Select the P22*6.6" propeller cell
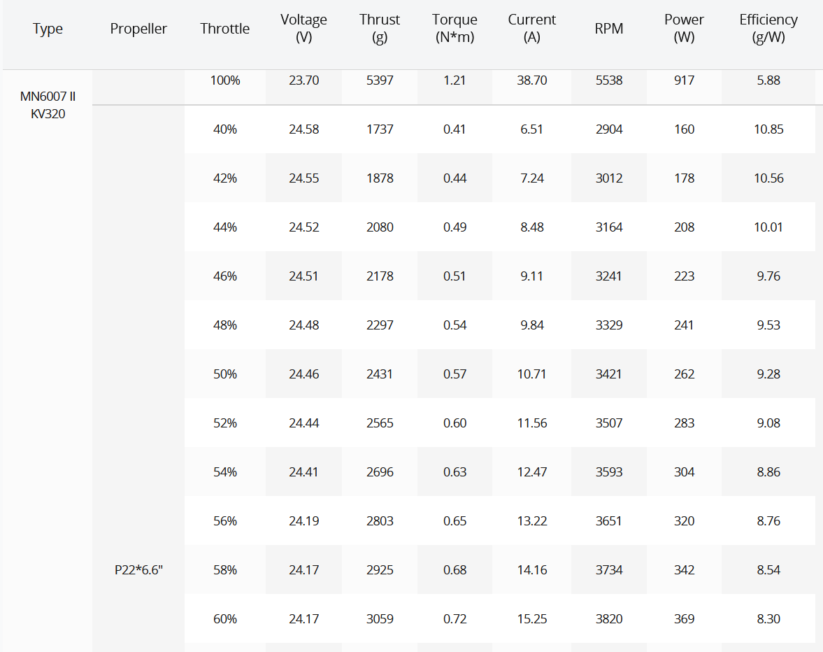The height and width of the screenshot is (652, 823). click(138, 569)
